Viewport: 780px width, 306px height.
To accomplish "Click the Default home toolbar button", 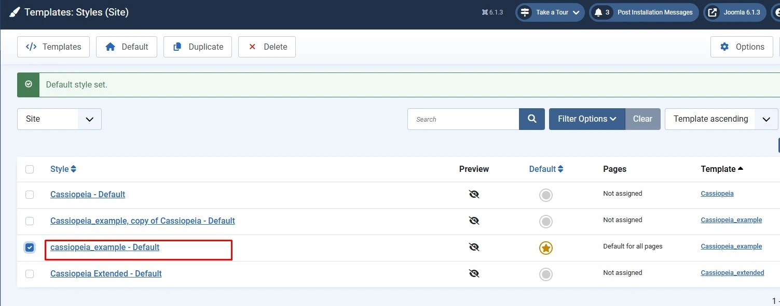I will (x=127, y=47).
